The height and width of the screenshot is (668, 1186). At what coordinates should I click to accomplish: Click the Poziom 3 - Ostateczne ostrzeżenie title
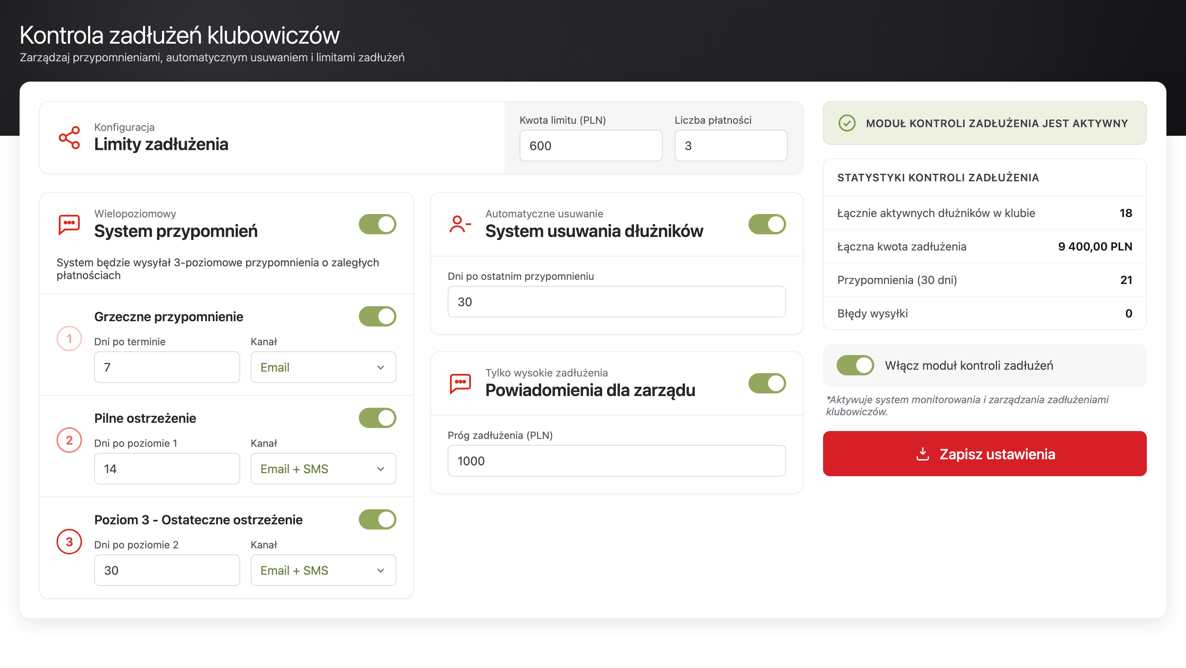tap(198, 520)
